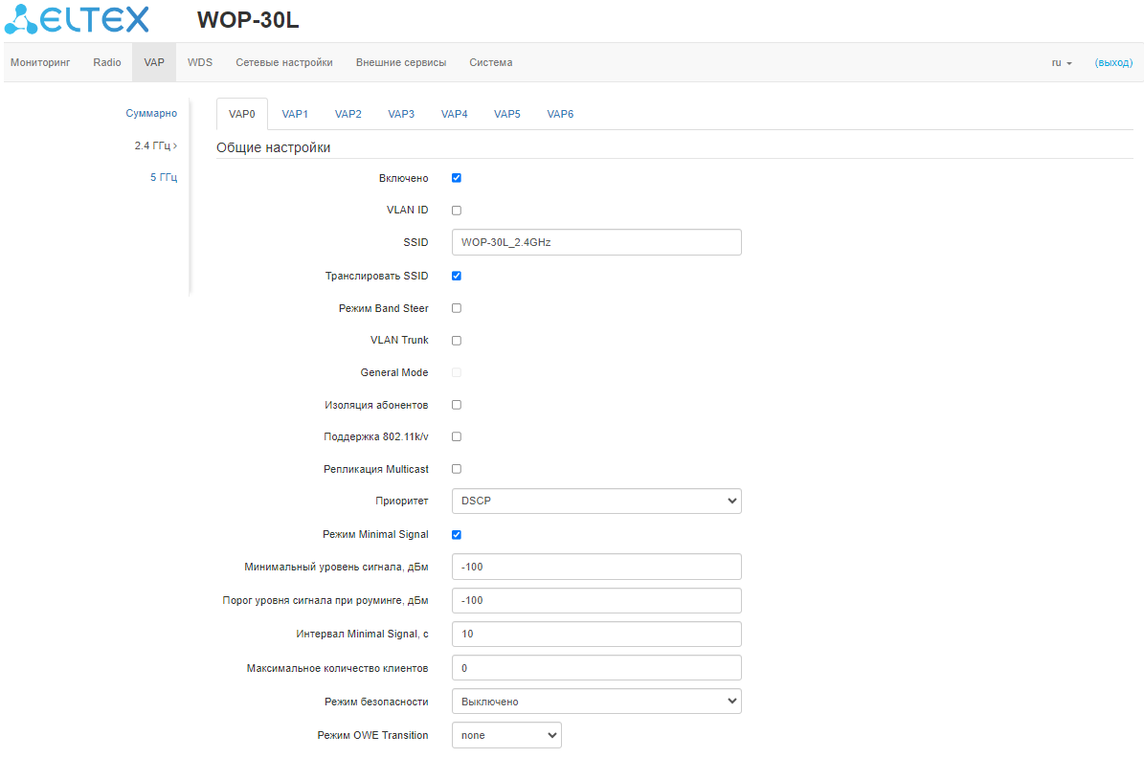
Task: Expand the ru language dropdown
Action: point(1062,63)
